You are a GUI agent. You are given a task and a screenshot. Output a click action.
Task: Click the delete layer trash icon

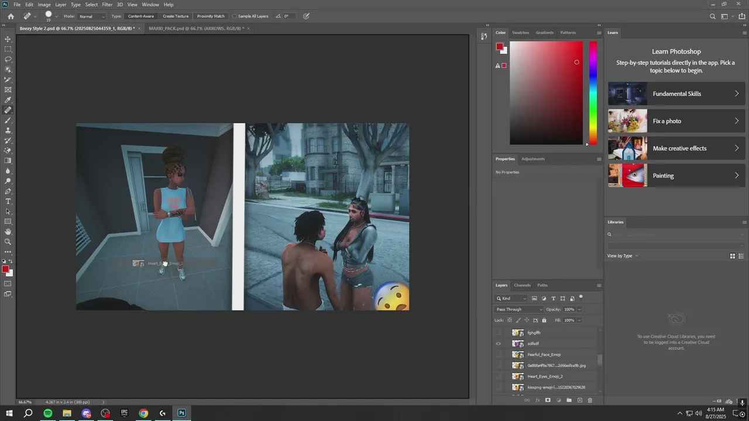(590, 400)
